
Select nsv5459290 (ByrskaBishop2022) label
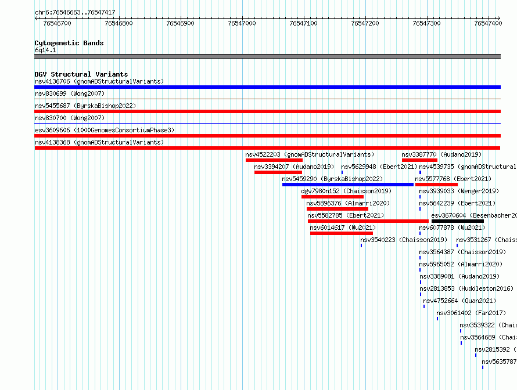coord(332,179)
